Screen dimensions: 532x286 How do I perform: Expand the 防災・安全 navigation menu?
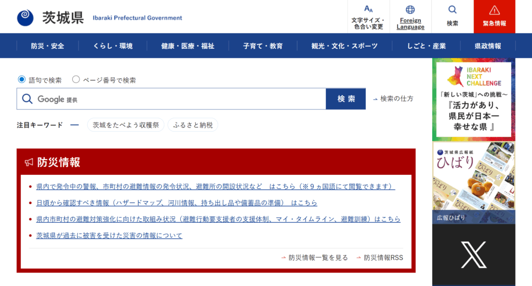[x=47, y=46]
